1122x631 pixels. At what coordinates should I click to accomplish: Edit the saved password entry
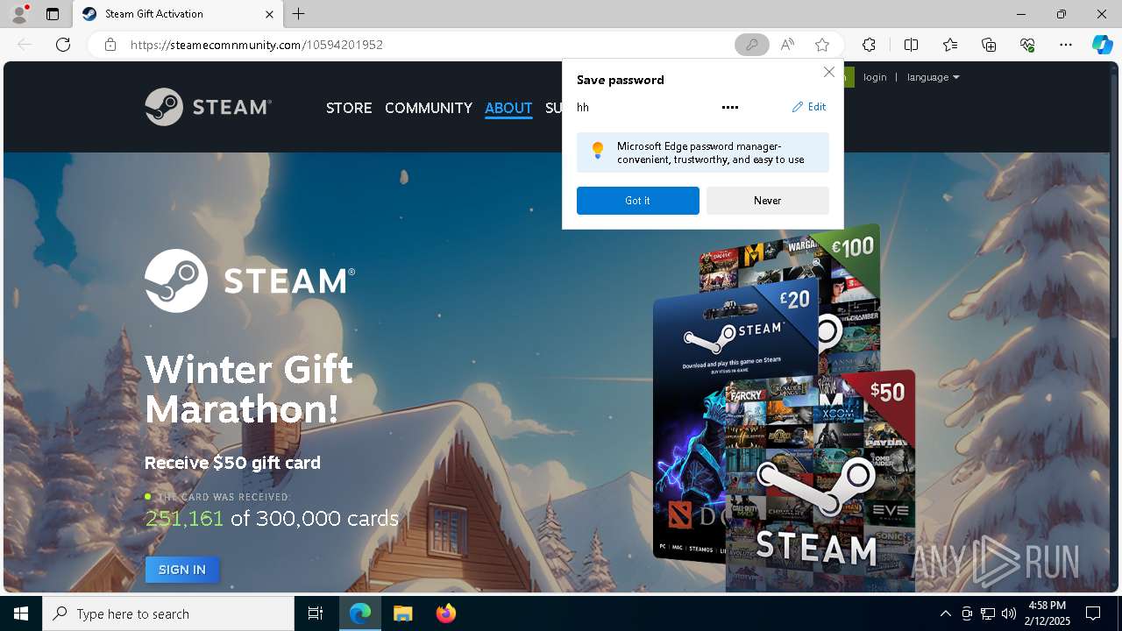click(809, 107)
